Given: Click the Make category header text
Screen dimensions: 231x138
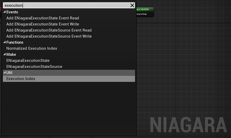Looking at the screenshot, I should coord(11,54).
